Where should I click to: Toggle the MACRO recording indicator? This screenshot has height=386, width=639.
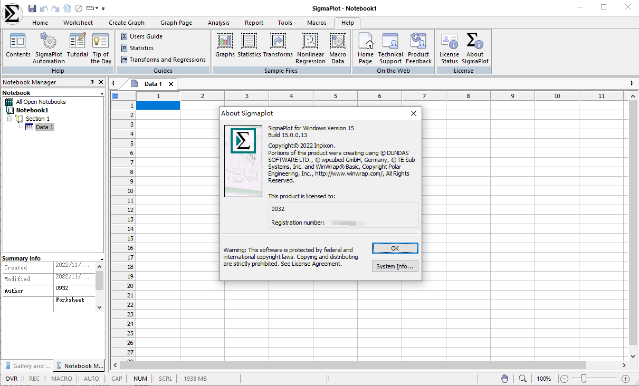(61, 378)
